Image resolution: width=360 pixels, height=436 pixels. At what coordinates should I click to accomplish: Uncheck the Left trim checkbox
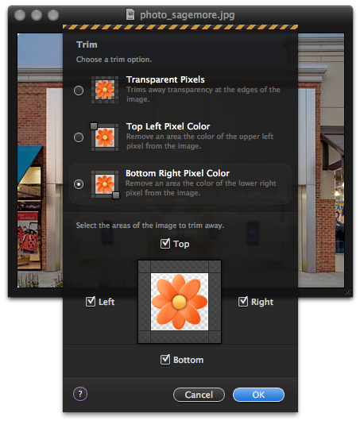click(91, 302)
